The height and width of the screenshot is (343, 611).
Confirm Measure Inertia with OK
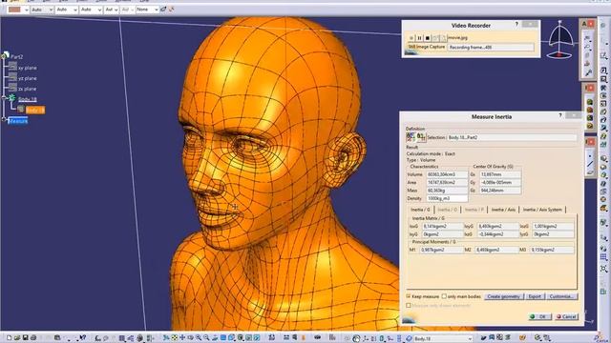point(540,316)
